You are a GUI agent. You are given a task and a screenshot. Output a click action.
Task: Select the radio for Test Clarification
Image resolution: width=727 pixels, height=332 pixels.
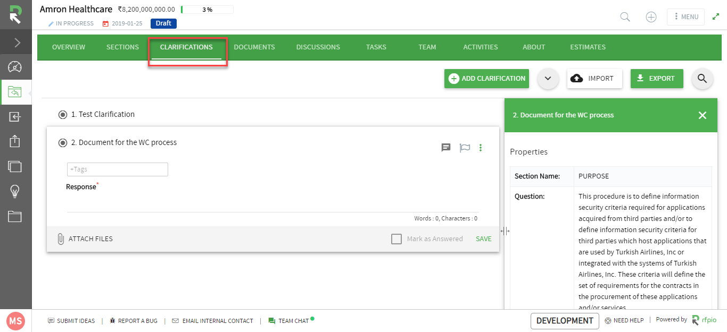[x=63, y=115]
